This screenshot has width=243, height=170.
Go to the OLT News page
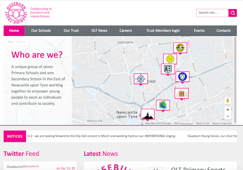pyautogui.click(x=99, y=31)
